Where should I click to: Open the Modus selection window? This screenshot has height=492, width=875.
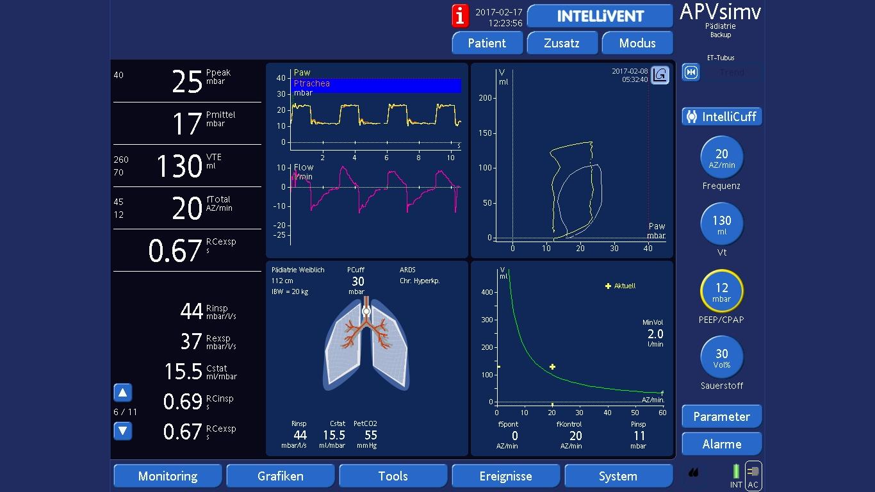pos(637,43)
